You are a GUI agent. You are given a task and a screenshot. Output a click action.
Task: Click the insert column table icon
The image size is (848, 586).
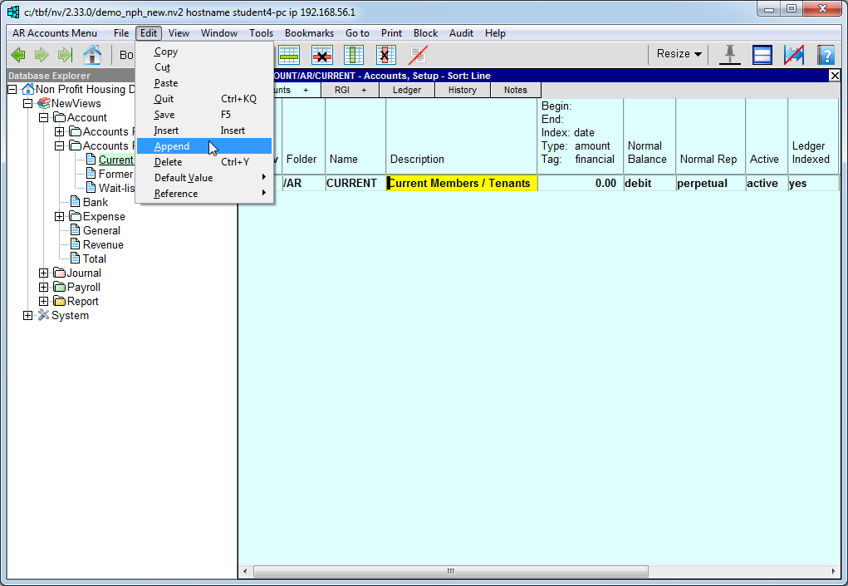354,55
